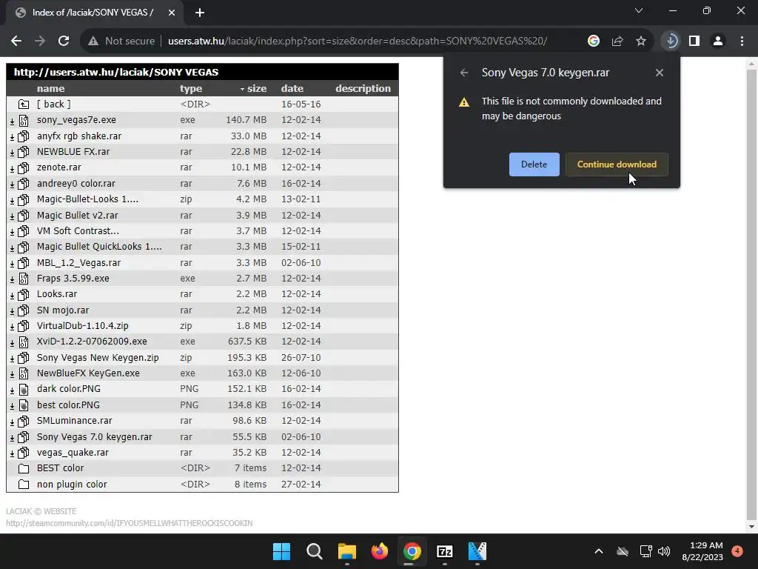
Task: Go back in the downloads popup
Action: pyautogui.click(x=464, y=73)
